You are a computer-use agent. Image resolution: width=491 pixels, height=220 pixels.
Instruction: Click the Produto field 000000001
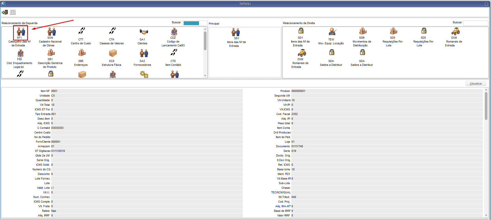387,91
